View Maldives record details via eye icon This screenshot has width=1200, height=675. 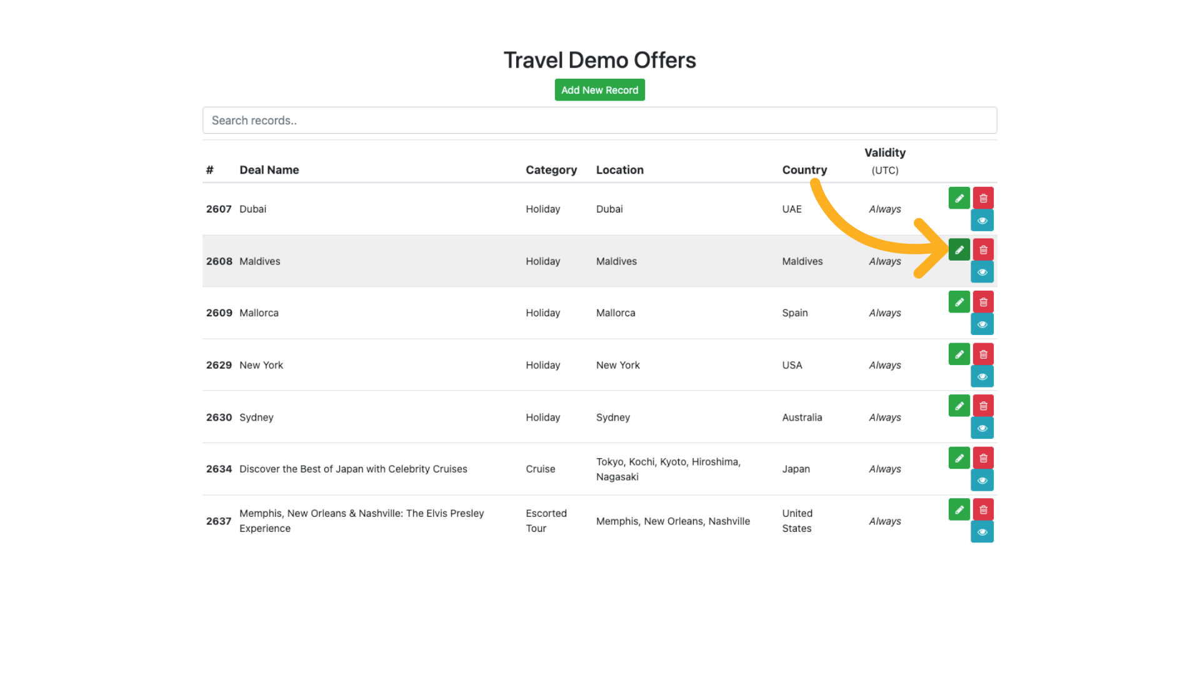tap(982, 272)
